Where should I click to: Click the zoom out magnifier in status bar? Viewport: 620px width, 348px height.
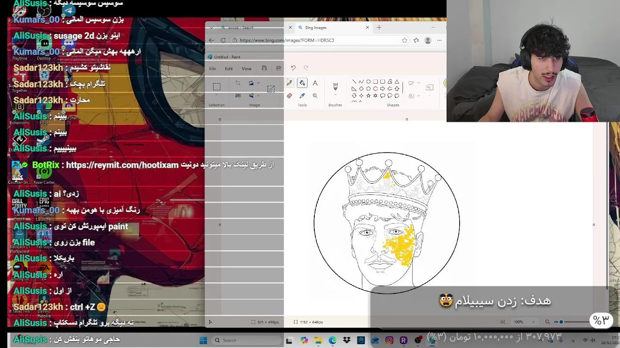[547, 322]
